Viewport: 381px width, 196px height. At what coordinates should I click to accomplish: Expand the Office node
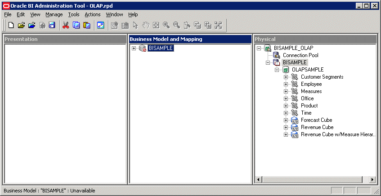click(286, 98)
